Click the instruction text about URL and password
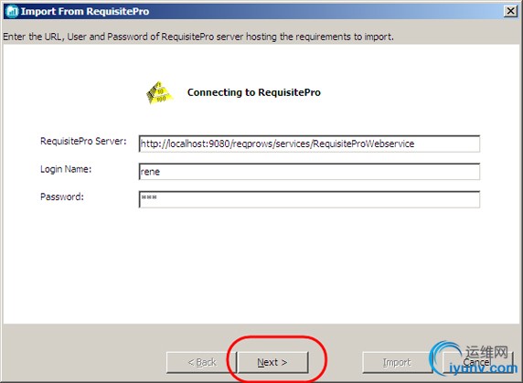Screen dimensions: 523x383 pos(198,37)
